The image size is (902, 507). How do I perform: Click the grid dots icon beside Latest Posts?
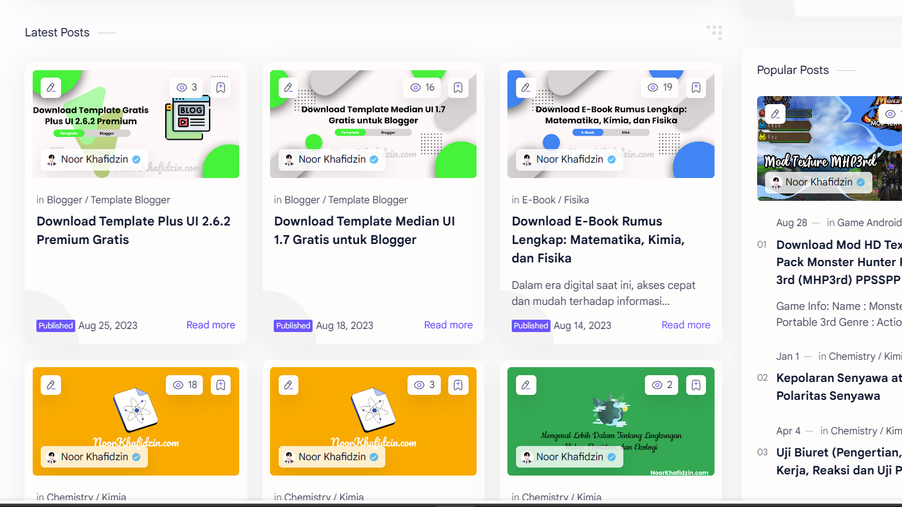tap(714, 32)
